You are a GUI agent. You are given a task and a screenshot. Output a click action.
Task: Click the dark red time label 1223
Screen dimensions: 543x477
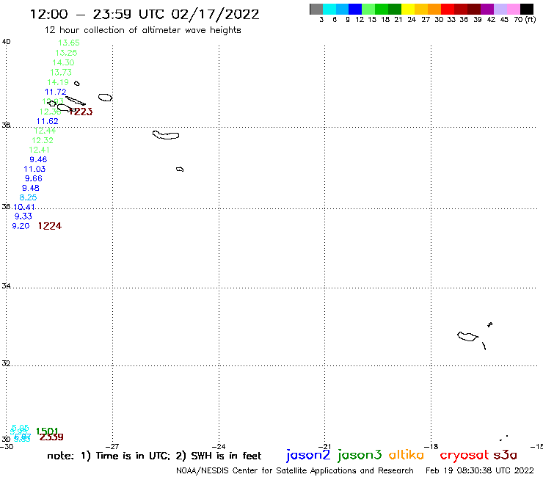[x=81, y=112]
